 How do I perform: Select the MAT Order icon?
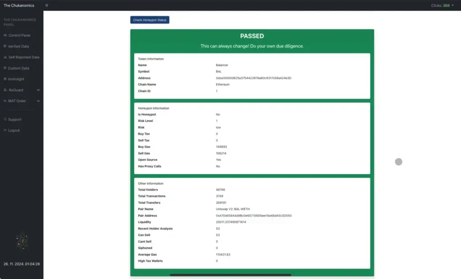coord(5,101)
